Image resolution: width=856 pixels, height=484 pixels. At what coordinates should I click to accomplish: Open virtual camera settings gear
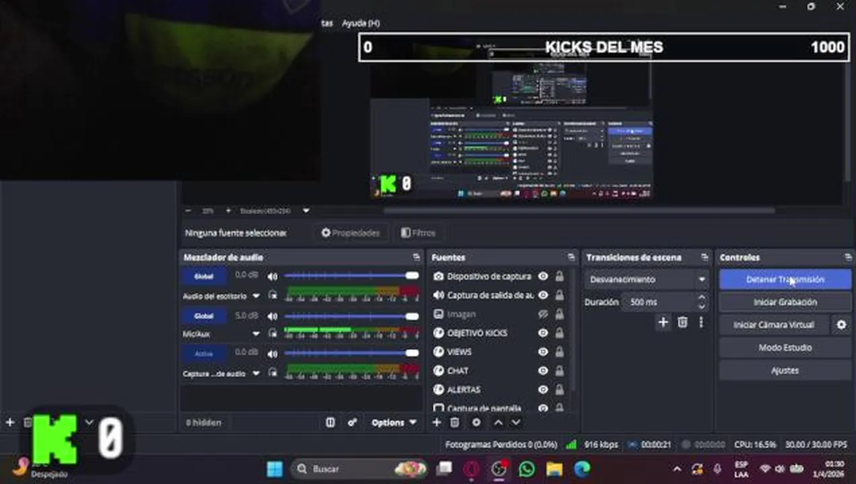pos(841,325)
